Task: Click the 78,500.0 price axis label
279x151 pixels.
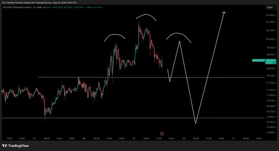Action: point(271,69)
